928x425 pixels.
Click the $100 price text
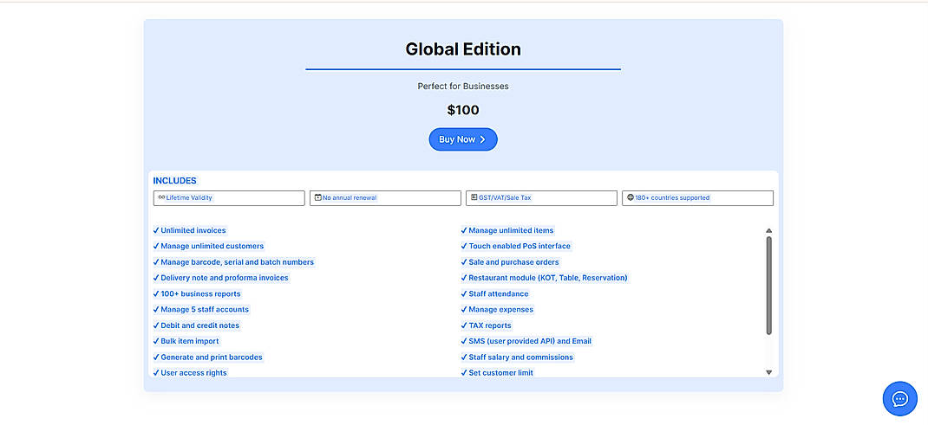tap(463, 111)
